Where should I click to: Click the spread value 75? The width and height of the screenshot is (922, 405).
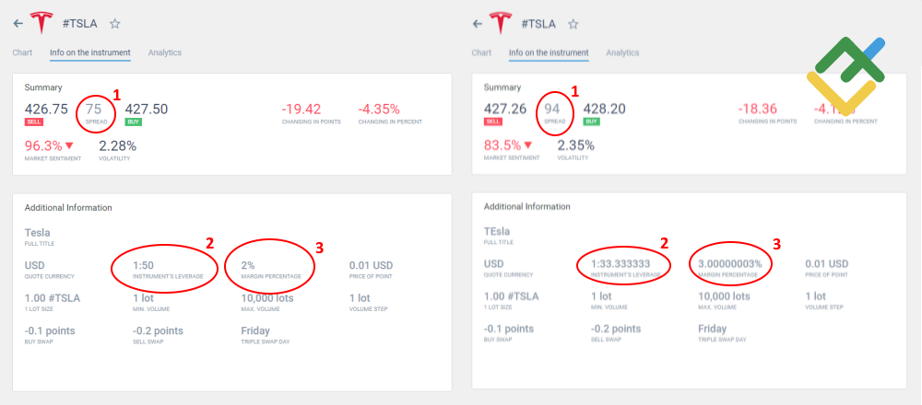(94, 109)
